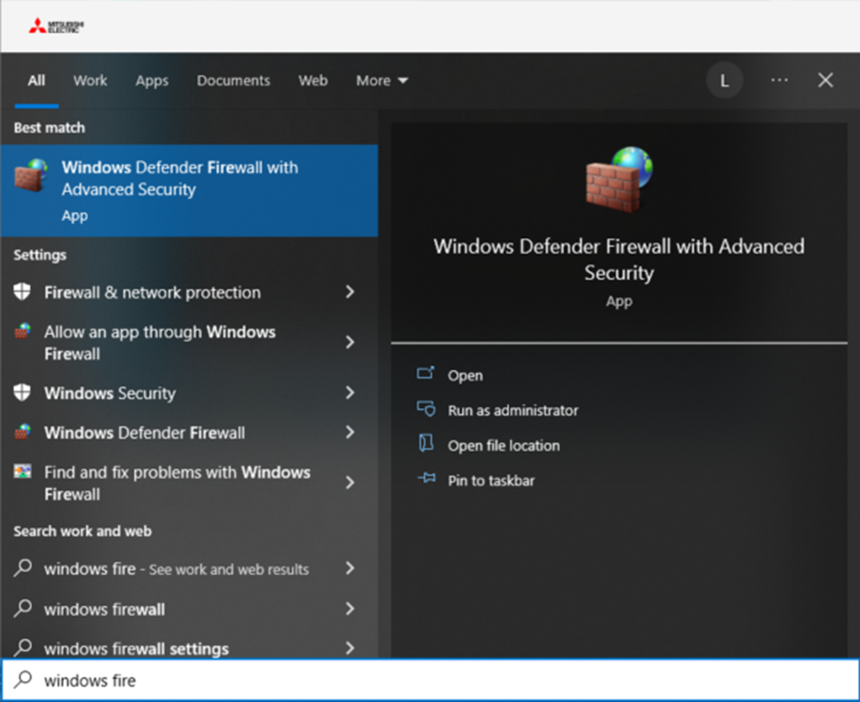Open Firewall & network protection setting
Screen dimensions: 860x702
190,291
